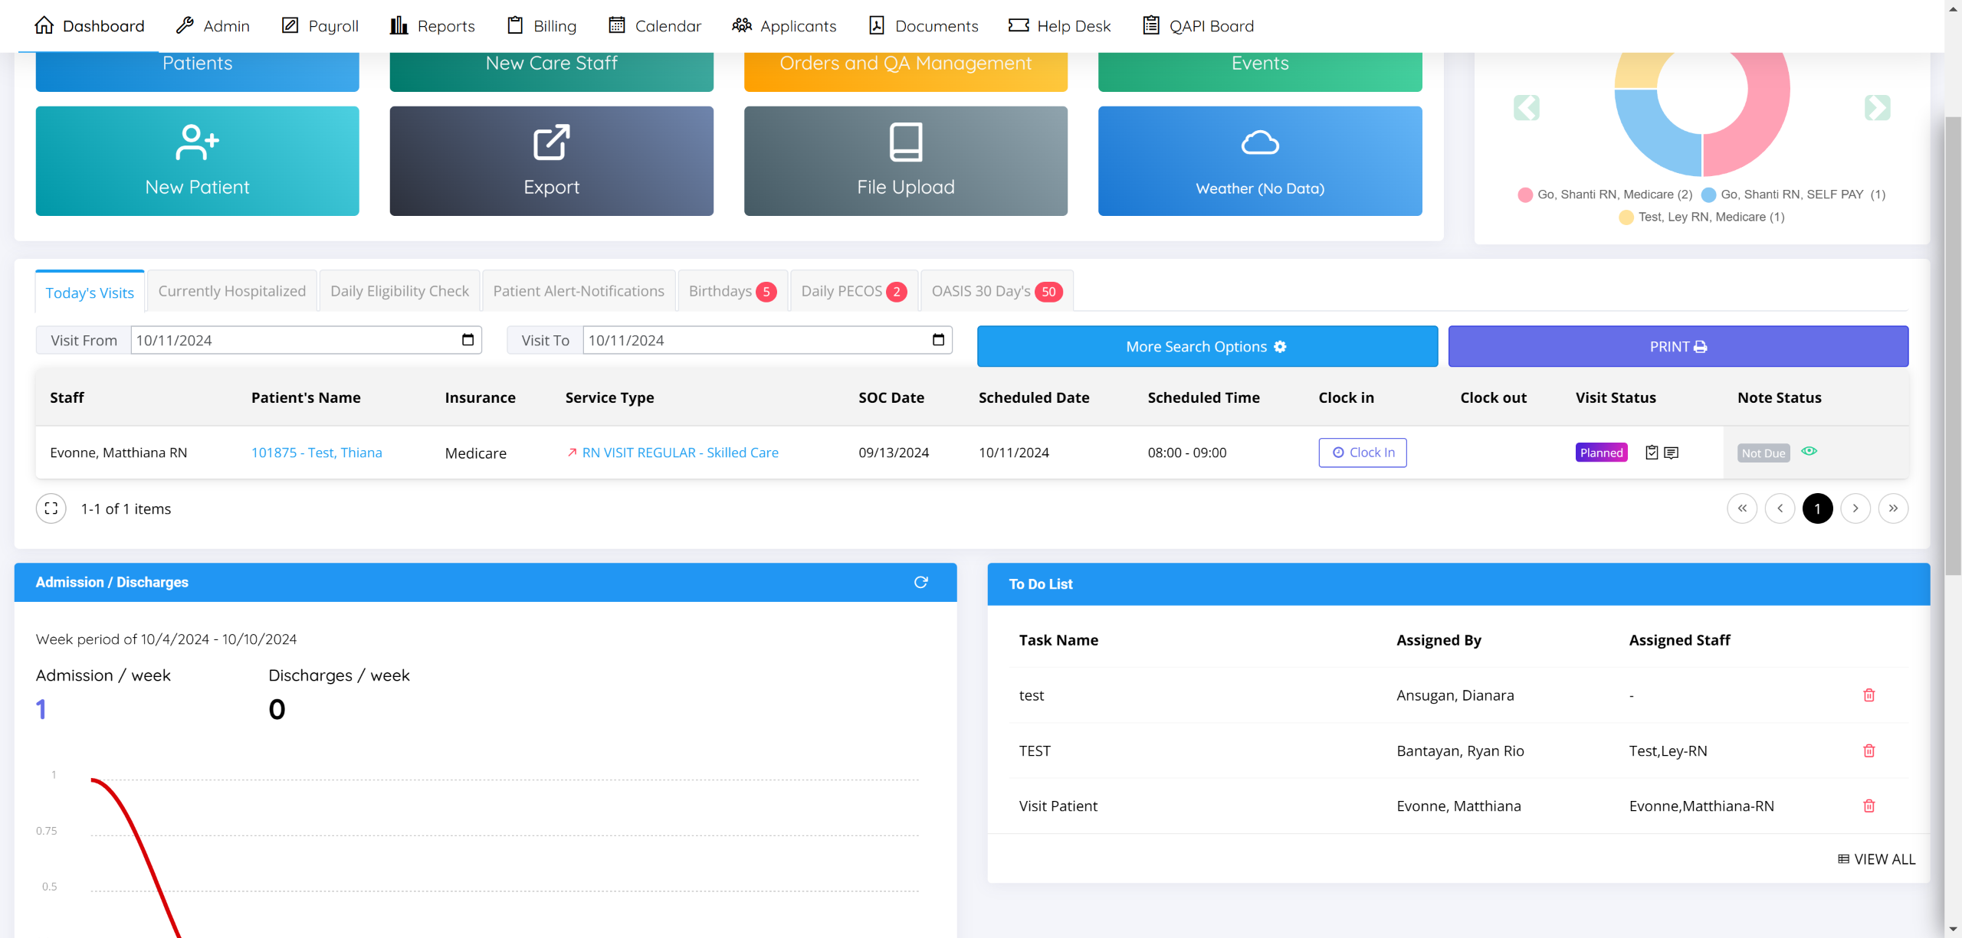Open Visit To date picker calendar
The width and height of the screenshot is (1962, 938).
tap(938, 340)
